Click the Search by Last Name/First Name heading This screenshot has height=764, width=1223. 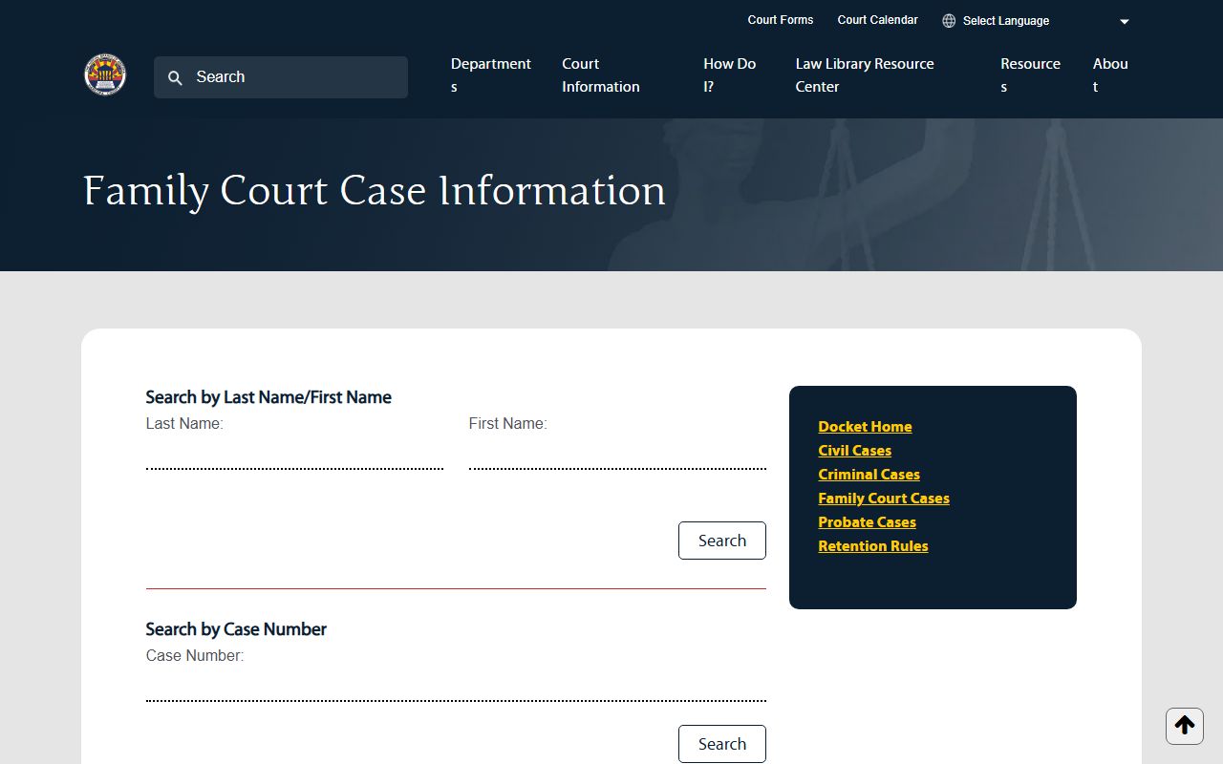coord(268,397)
